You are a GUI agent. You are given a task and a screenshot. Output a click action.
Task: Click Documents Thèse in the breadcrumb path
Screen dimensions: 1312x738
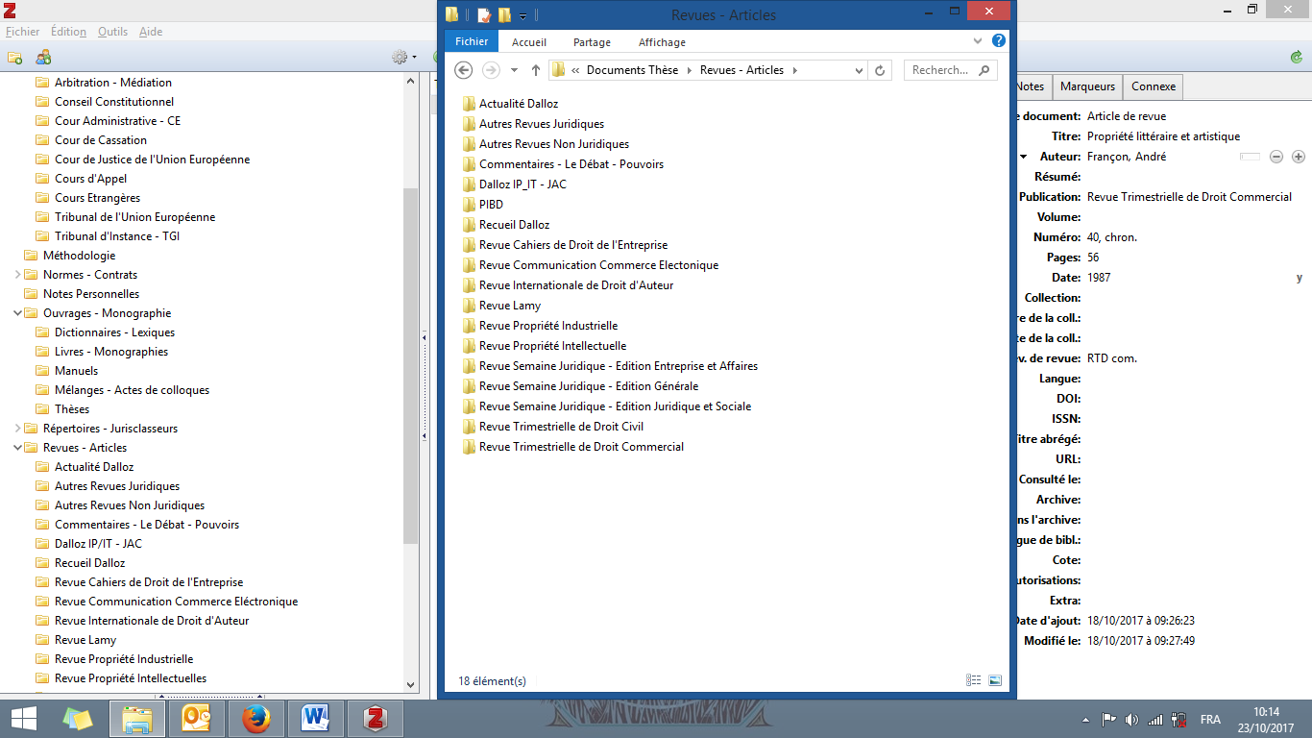(632, 70)
